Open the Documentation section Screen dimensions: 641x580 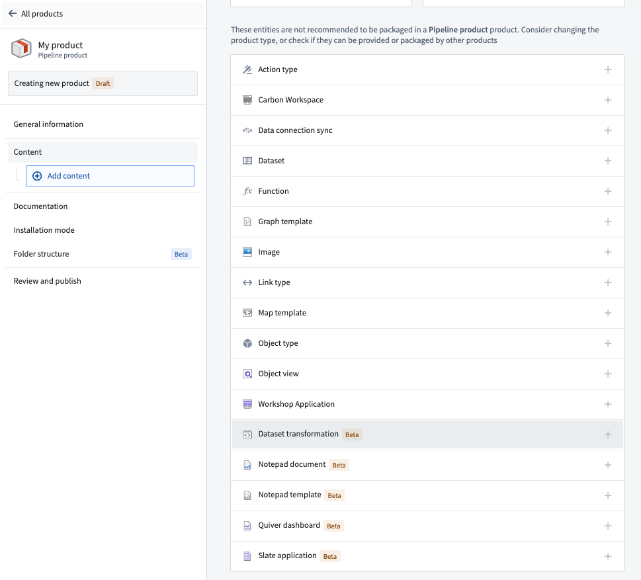[102, 206]
